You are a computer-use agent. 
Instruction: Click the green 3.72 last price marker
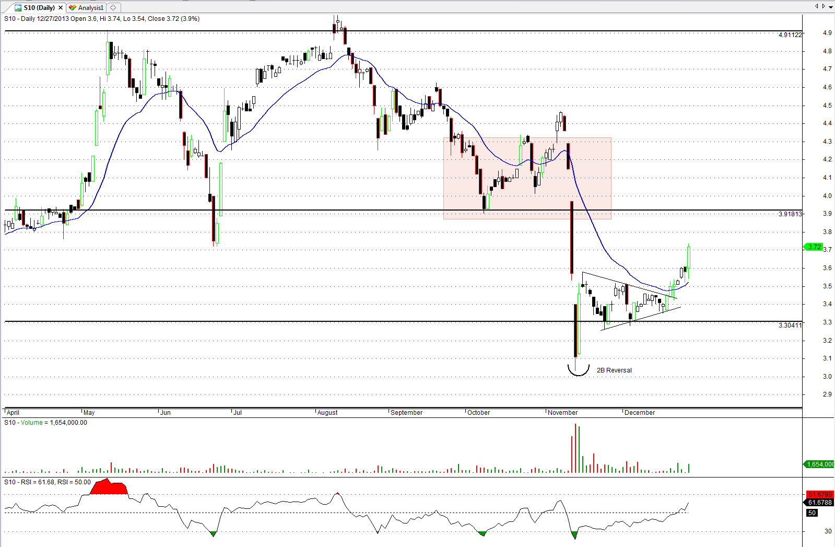[x=814, y=247]
